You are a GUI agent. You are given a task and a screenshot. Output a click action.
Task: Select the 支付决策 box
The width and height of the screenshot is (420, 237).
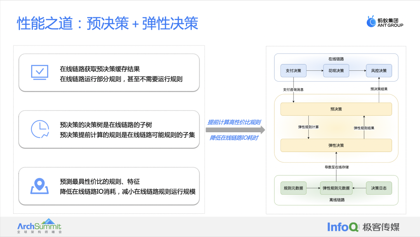tap(293, 71)
